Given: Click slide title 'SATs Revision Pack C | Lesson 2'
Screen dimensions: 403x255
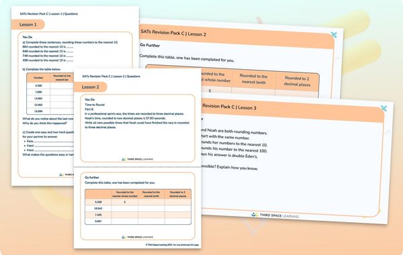Looking at the screenshot, I should point(173,33).
